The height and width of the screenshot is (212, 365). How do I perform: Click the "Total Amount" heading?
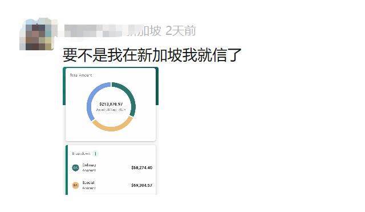(81, 75)
